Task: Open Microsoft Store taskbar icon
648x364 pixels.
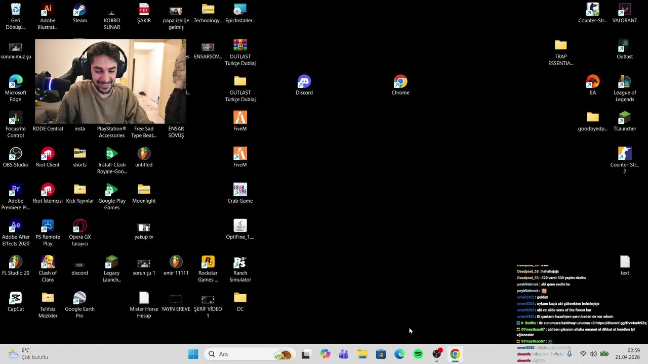Action: click(x=381, y=354)
